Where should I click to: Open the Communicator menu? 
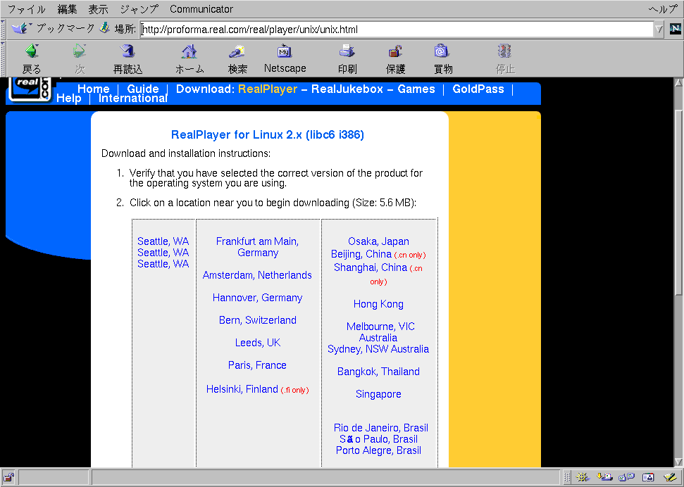201,9
